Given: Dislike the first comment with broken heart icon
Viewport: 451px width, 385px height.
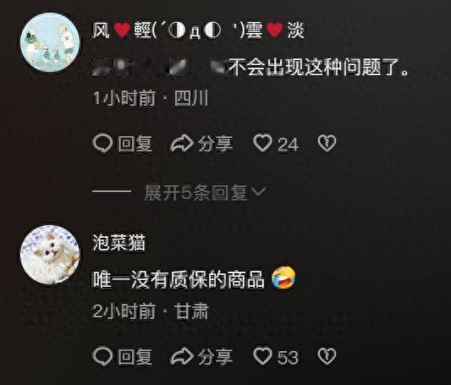Looking at the screenshot, I should (x=327, y=143).
